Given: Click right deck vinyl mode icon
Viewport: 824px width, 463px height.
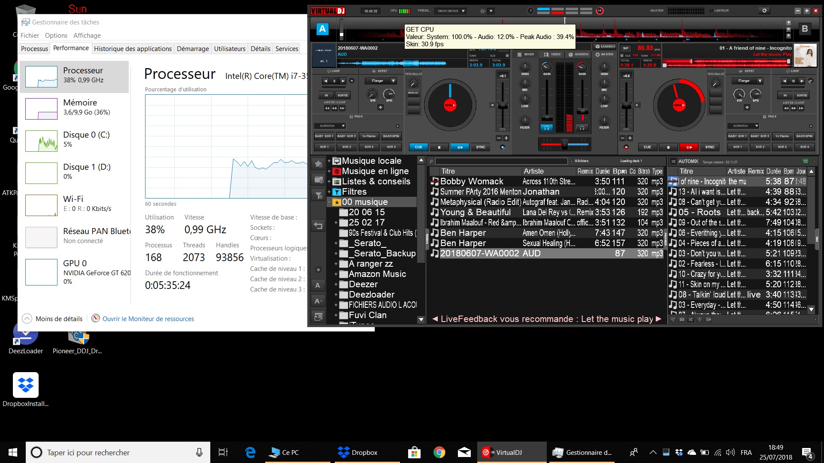Looking at the screenshot, I should 626,147.
